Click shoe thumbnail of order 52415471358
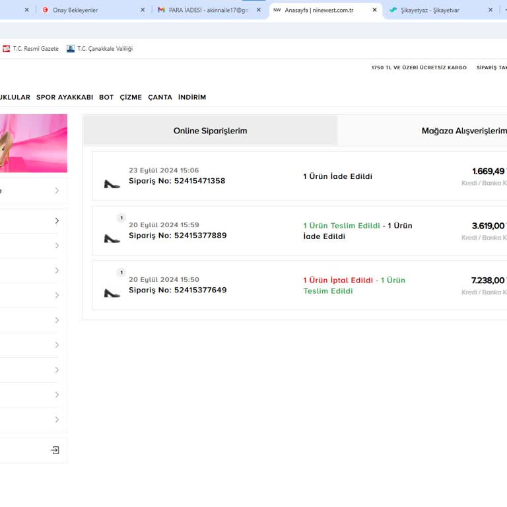 [x=112, y=184]
